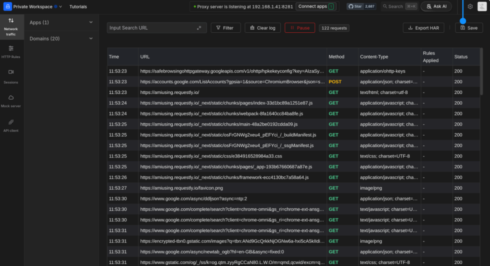Select the webpack-8fa1640cc84ba8fe.js request
Image resolution: width=490 pixels, height=266 pixels.
[293, 114]
